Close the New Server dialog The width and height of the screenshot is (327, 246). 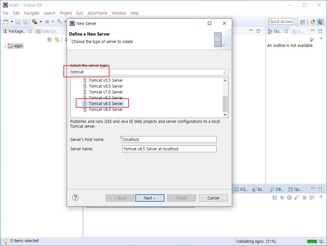224,23
